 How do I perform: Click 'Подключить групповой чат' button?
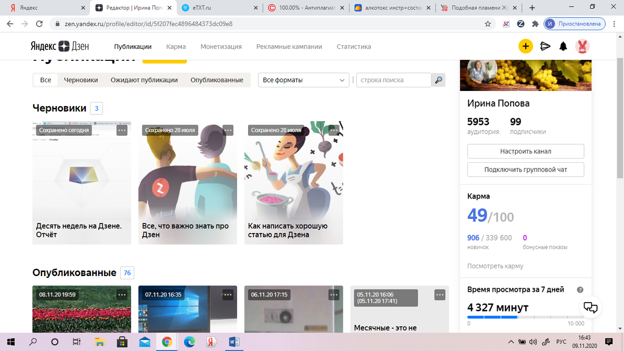[526, 170]
